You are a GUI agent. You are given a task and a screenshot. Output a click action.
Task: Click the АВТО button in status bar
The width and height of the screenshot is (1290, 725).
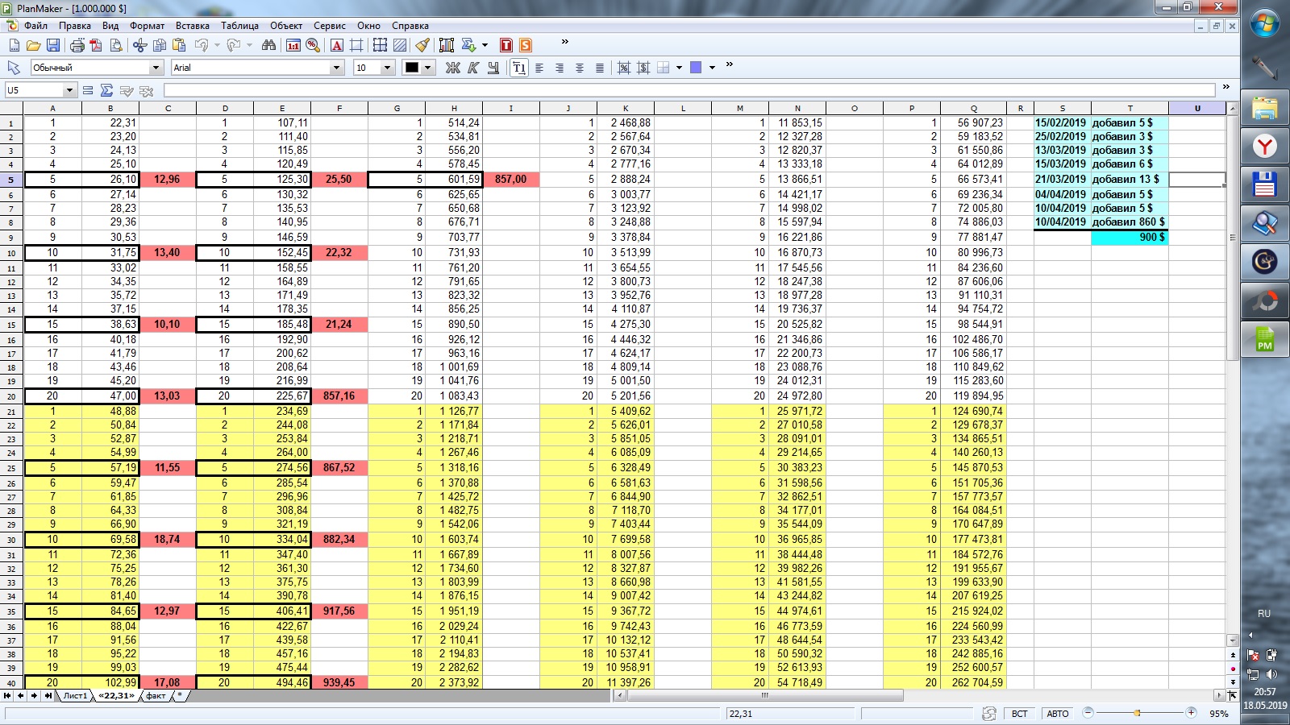(1057, 714)
